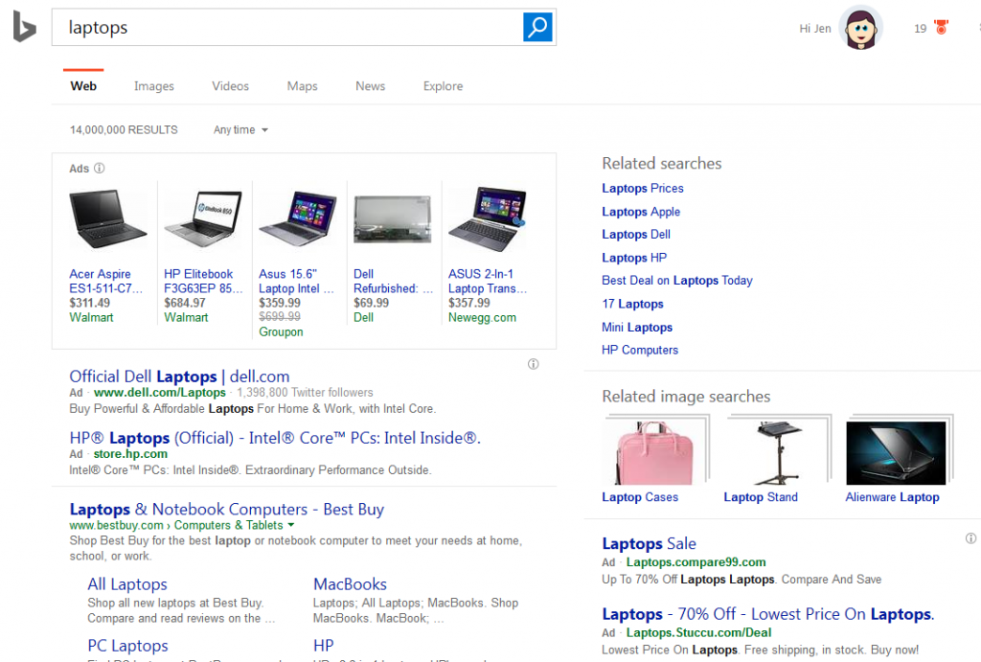Image resolution: width=981 pixels, height=662 pixels.
Task: Open the Official Dell Laptops ad link
Action: pyautogui.click(x=179, y=377)
